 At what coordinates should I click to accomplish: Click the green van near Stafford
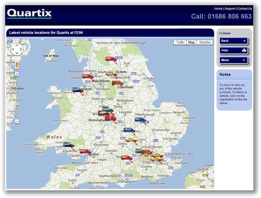108,109
